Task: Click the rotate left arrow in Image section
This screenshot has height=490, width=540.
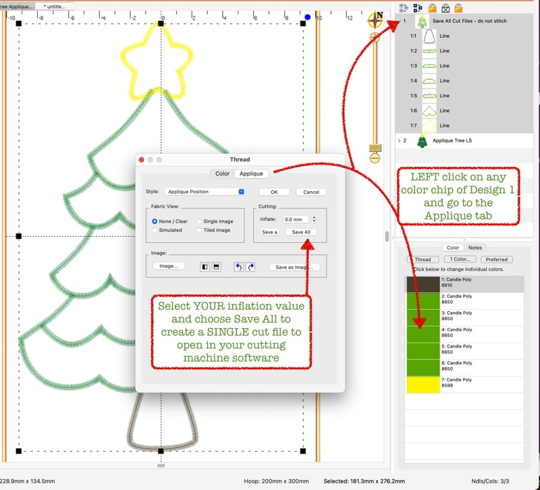Action: (238, 267)
